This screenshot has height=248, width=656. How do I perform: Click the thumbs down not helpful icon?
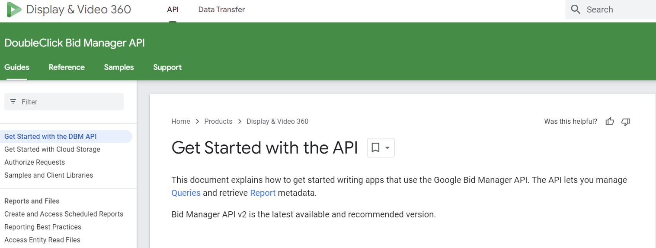[626, 122]
